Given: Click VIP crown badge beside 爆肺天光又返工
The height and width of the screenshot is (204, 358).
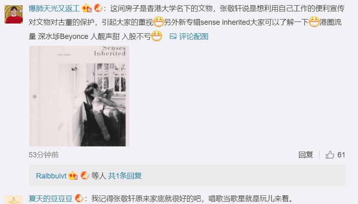Looking at the screenshot, I should 87,9.
